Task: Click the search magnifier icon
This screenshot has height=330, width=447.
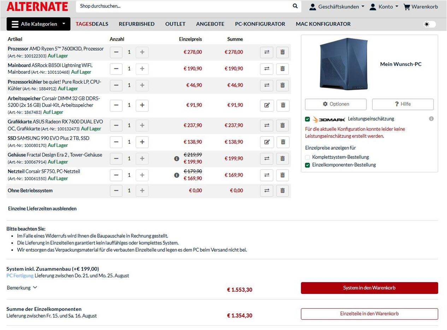Action: click(295, 6)
